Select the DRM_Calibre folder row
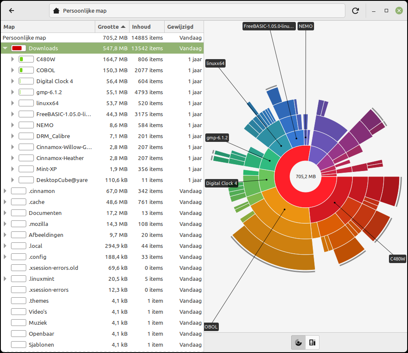The width and height of the screenshot is (408, 353). [102, 136]
